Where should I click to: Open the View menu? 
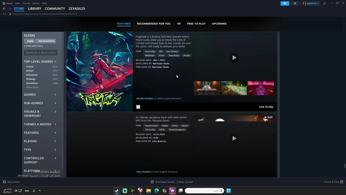pyautogui.click(x=18, y=3)
